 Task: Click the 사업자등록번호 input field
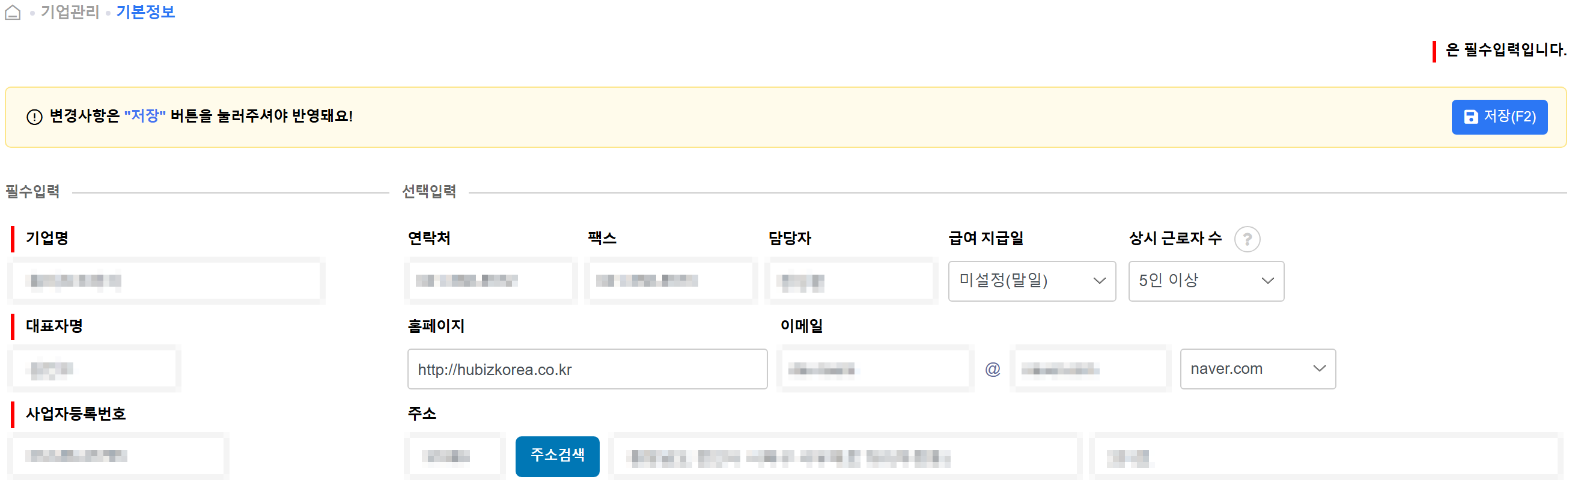(119, 456)
